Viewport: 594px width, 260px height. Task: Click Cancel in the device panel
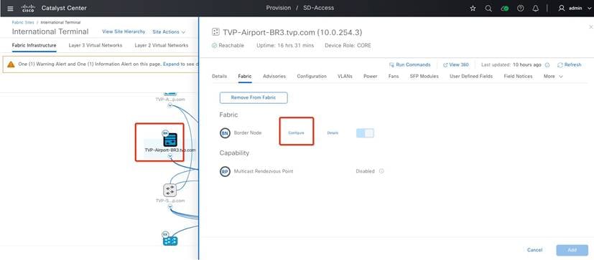click(x=534, y=250)
